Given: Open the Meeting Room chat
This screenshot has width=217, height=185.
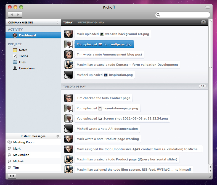Looking at the screenshot, I should tap(33, 142).
